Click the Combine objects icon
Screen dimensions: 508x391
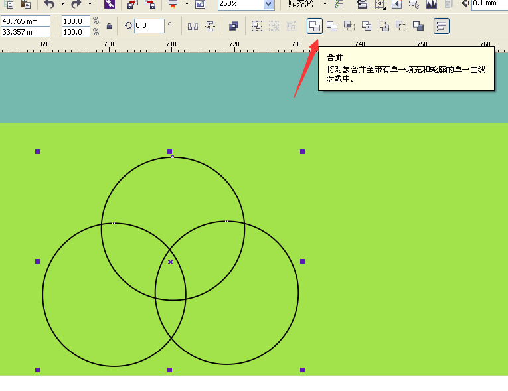(233, 26)
